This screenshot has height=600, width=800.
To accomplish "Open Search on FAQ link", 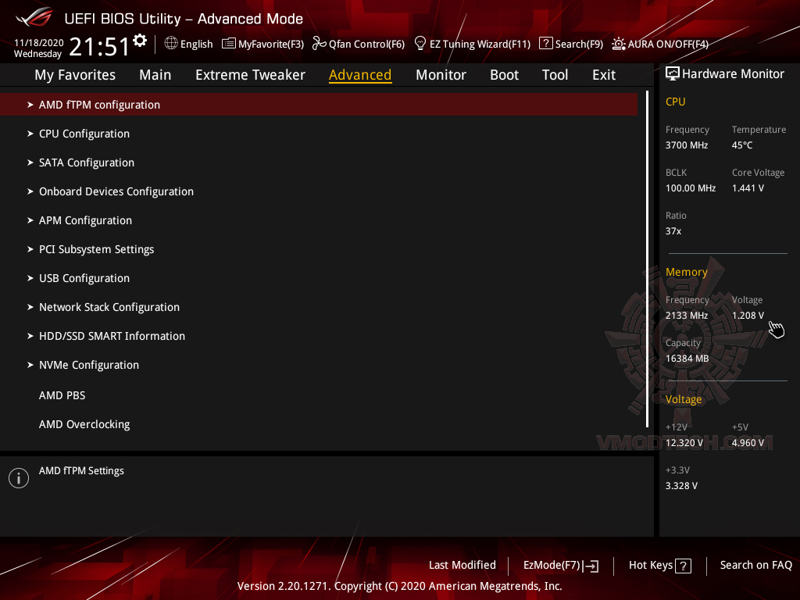I will 755,565.
